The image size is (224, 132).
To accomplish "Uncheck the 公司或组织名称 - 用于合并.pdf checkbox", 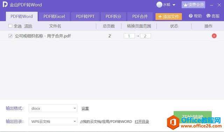I will (x=10, y=36).
